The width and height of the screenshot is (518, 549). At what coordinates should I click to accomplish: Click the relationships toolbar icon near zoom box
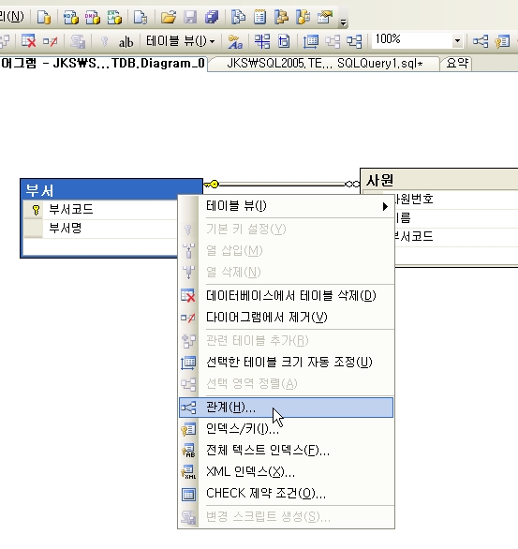pos(481,41)
